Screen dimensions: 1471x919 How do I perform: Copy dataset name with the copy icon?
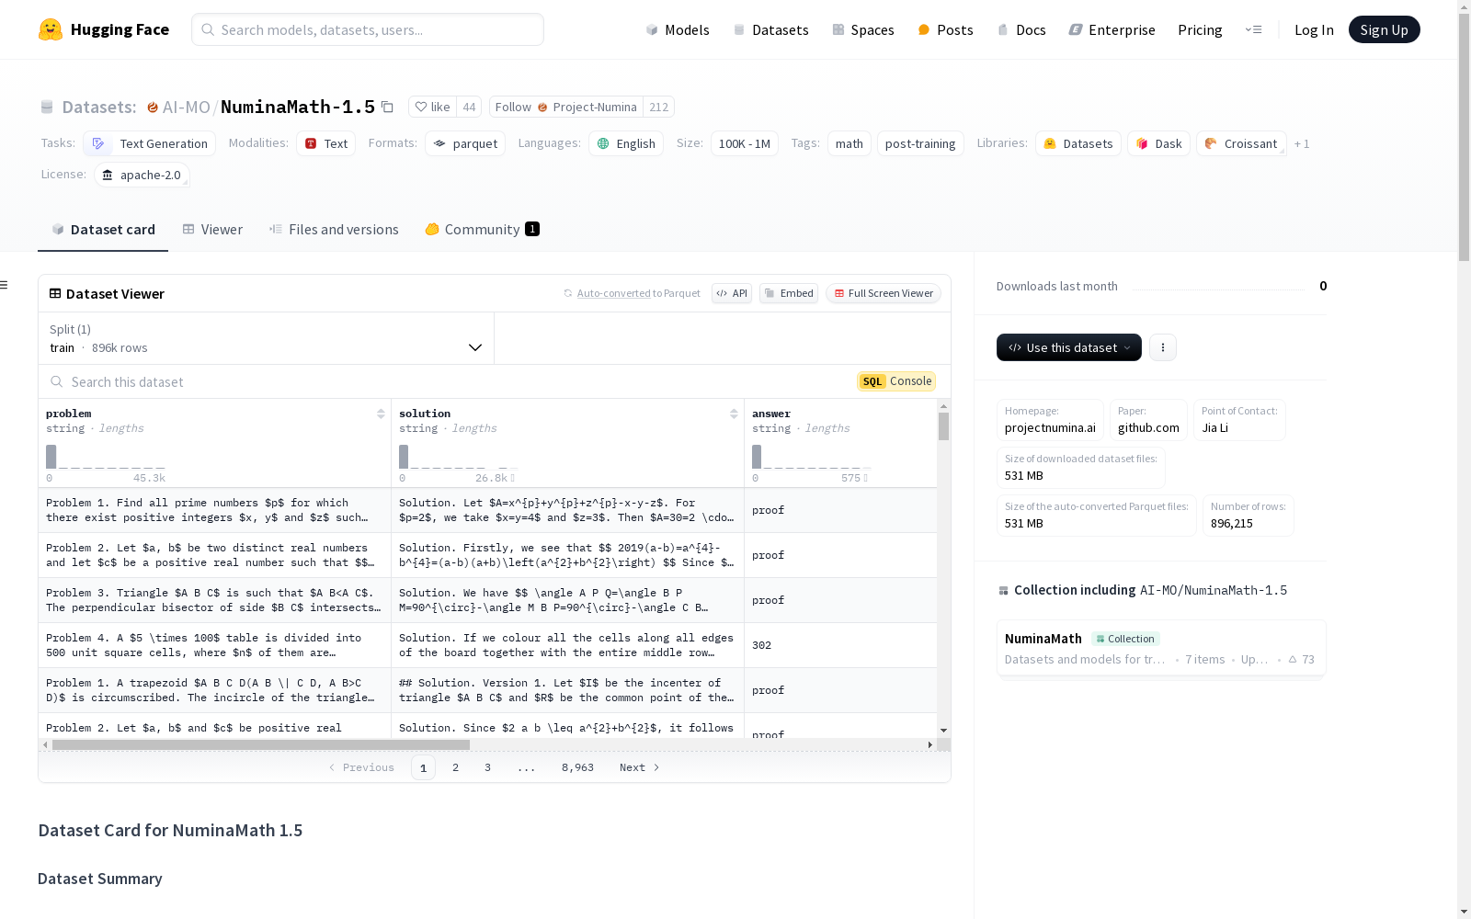pyautogui.click(x=387, y=107)
